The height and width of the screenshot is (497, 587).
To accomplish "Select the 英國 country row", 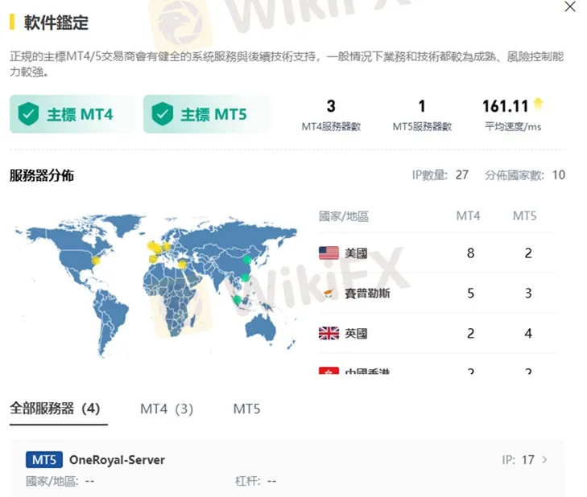I will click(x=437, y=333).
